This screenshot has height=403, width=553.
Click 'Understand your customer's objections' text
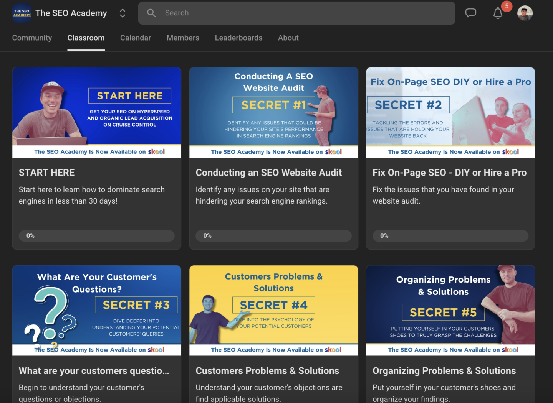tap(269, 393)
